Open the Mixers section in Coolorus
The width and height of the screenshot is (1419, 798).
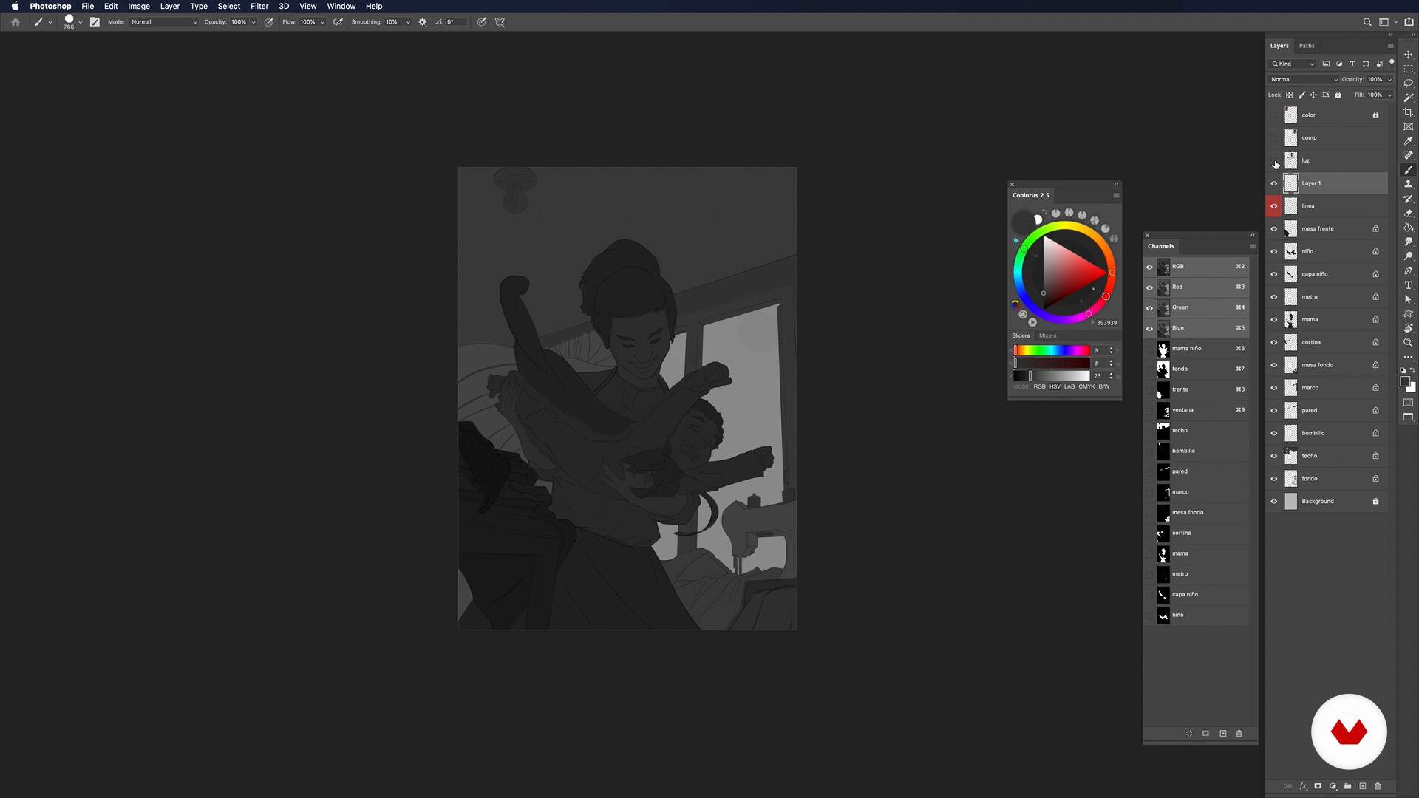coord(1047,335)
